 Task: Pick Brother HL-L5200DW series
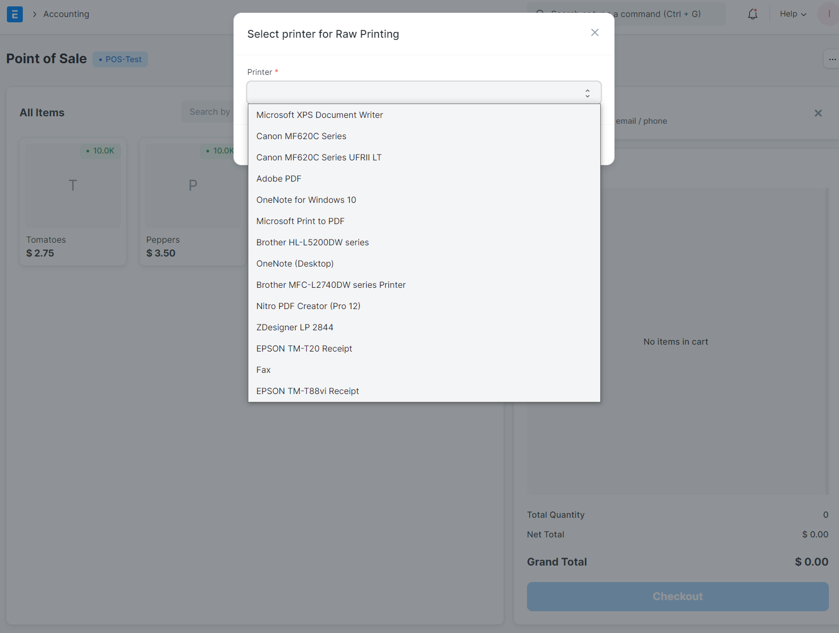(x=424, y=242)
